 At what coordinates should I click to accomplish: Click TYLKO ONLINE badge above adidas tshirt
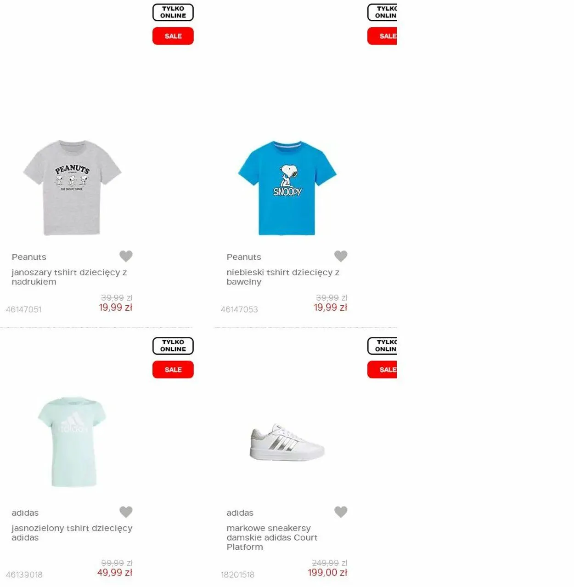click(173, 346)
